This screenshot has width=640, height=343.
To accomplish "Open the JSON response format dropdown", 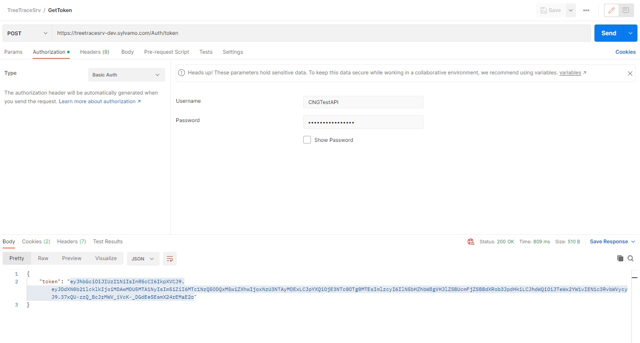I will point(143,258).
